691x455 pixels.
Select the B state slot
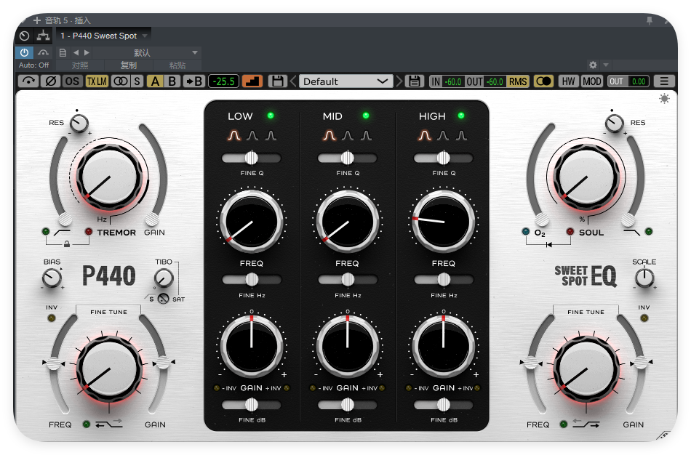click(172, 81)
